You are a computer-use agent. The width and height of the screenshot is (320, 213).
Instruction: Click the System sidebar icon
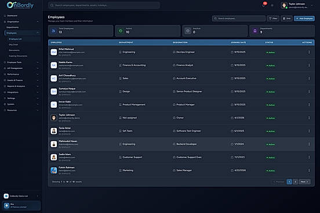pyautogui.click(x=5, y=104)
